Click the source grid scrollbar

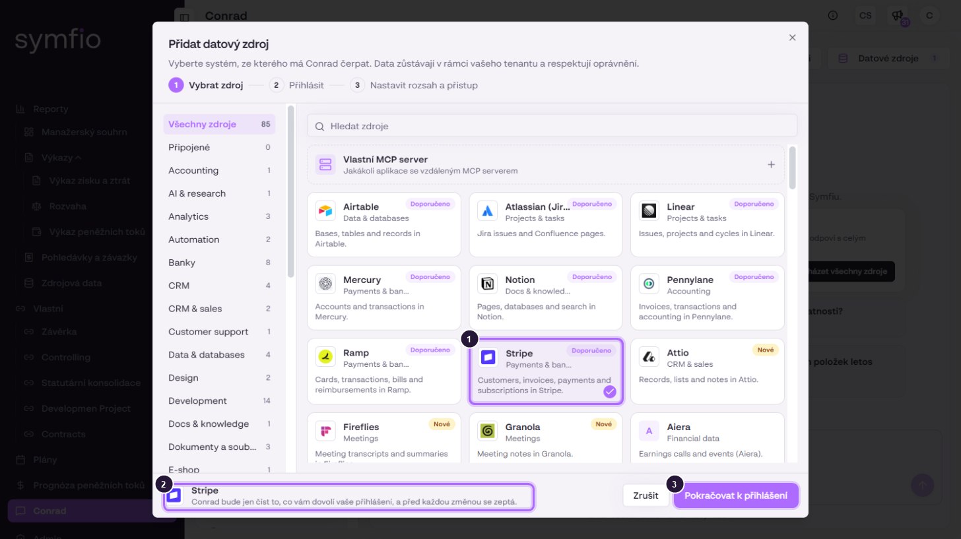(x=793, y=168)
